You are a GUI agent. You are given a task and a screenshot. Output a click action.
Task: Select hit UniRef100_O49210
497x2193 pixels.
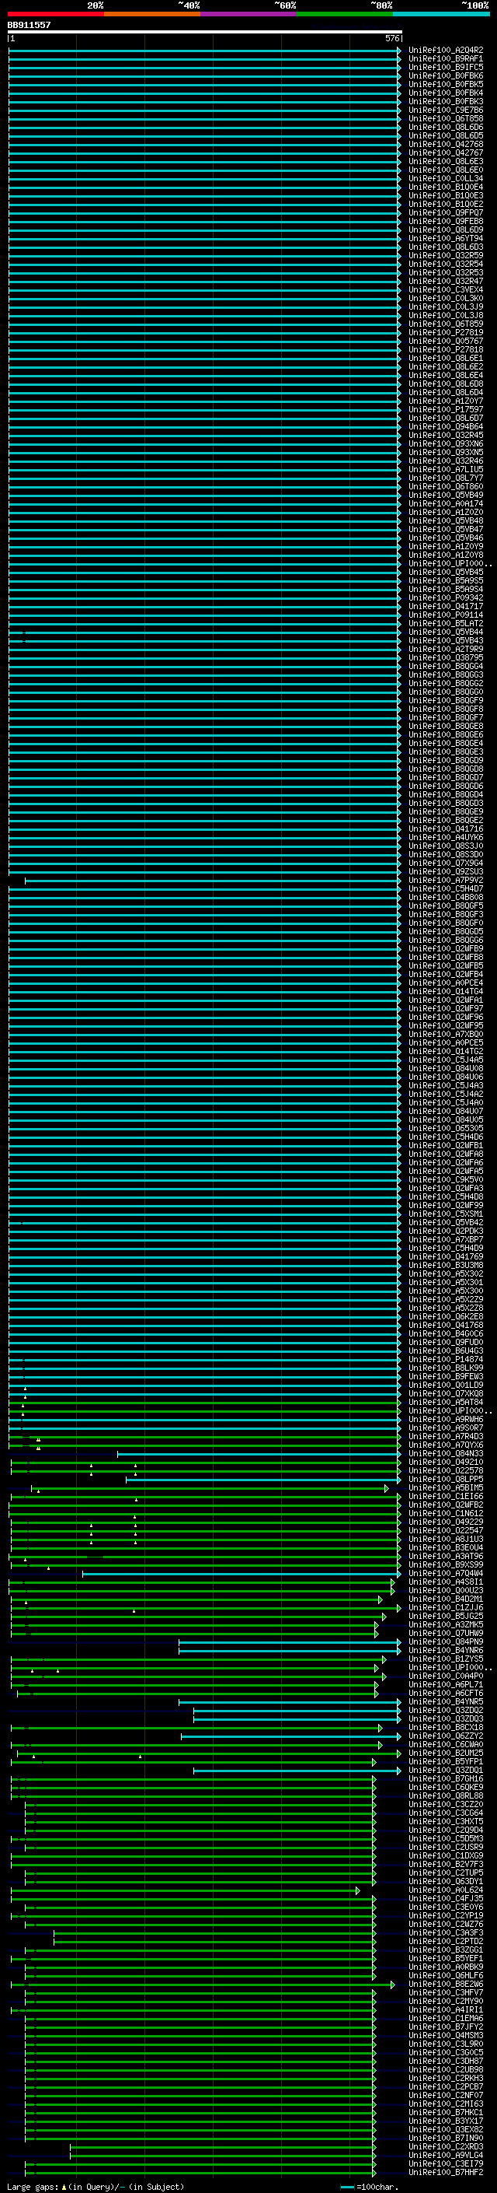coord(446,1463)
